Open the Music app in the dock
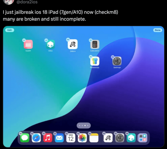 coord(48,138)
